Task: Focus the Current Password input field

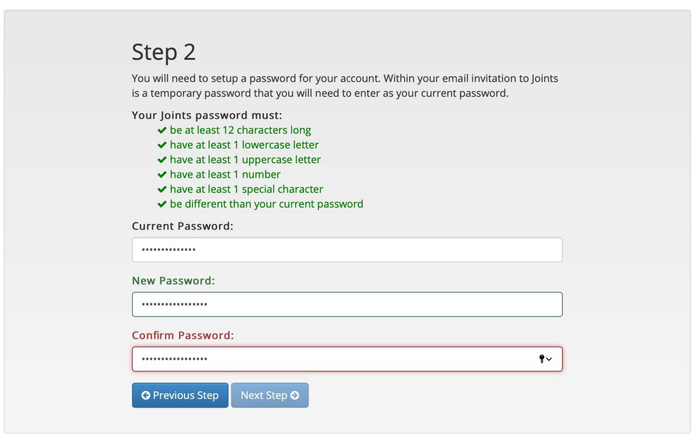Action: 347,250
